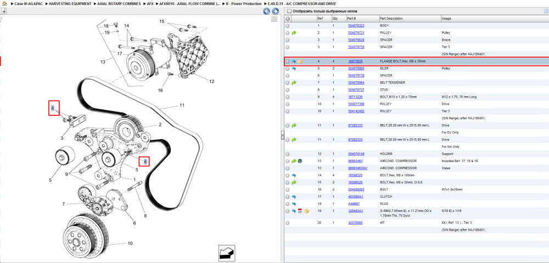Open the B - Power Production breadcrumb
Viewport: 549px width, 263px height.
point(243,3)
